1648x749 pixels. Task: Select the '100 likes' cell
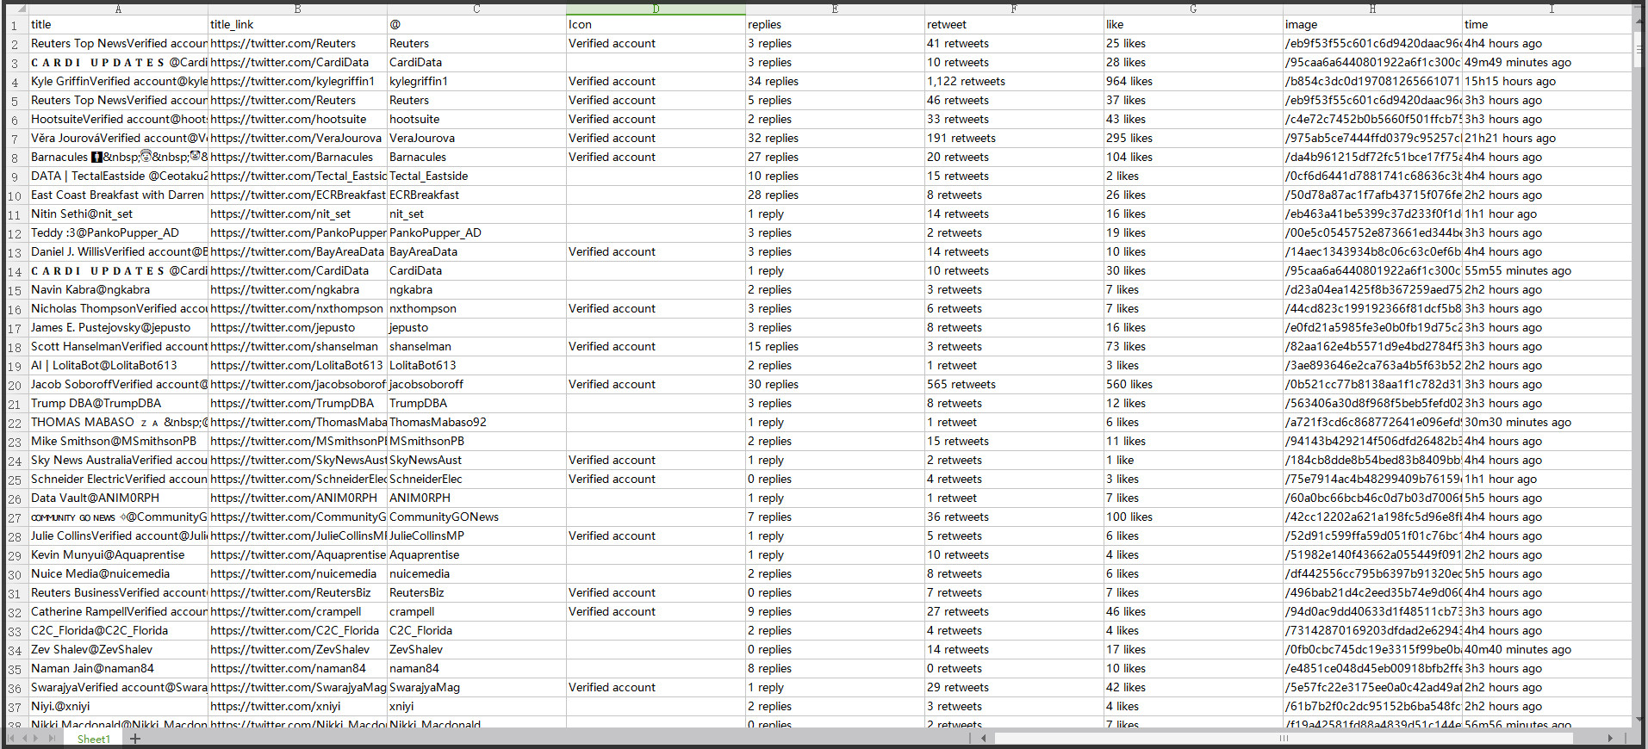(1193, 517)
